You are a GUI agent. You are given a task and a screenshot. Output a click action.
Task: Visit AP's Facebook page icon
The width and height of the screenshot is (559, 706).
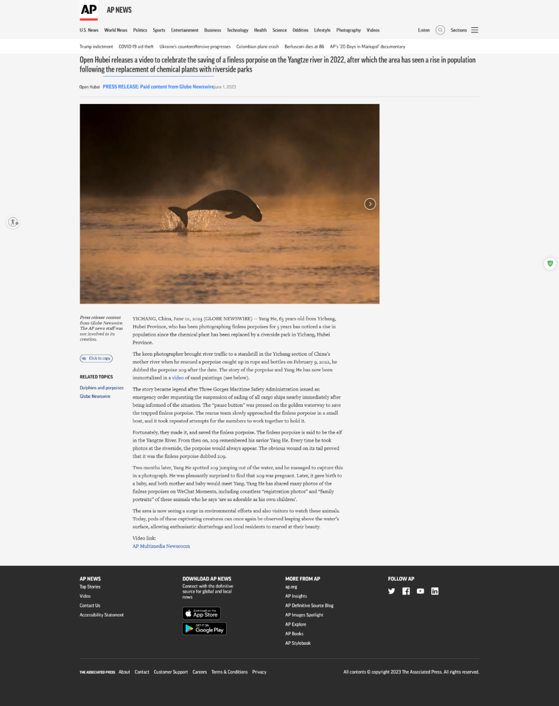coord(406,591)
